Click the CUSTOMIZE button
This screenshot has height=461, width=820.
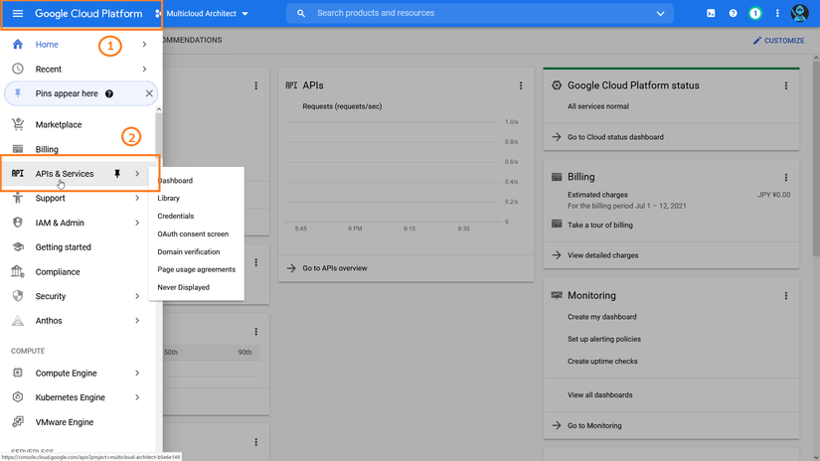point(778,41)
